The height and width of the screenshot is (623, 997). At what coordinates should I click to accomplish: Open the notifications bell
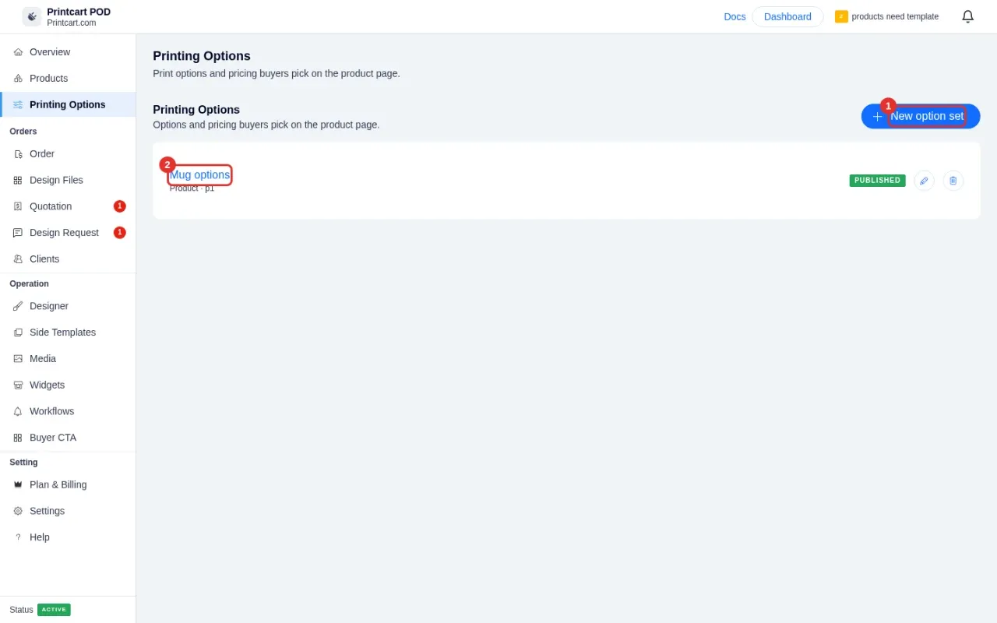tap(967, 16)
